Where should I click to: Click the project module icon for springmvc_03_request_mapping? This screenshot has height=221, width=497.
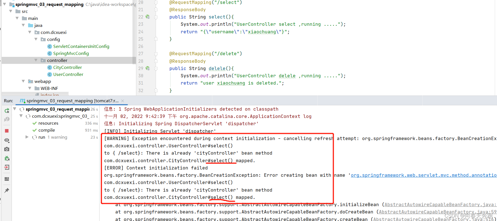(12, 4)
